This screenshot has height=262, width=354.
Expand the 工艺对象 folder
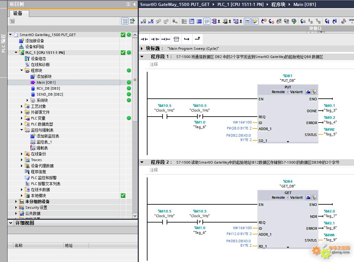[x=22, y=106]
